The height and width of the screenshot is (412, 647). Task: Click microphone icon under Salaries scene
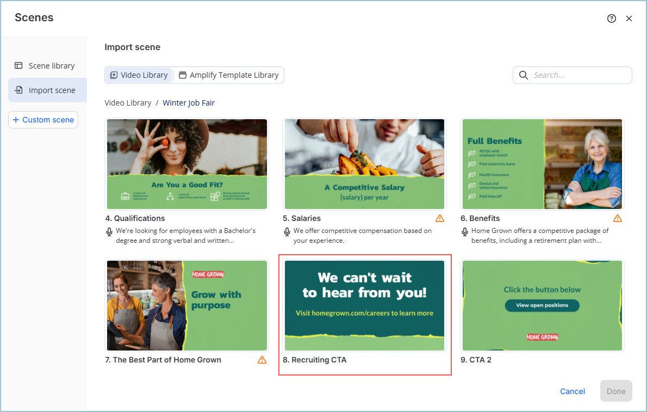click(287, 231)
